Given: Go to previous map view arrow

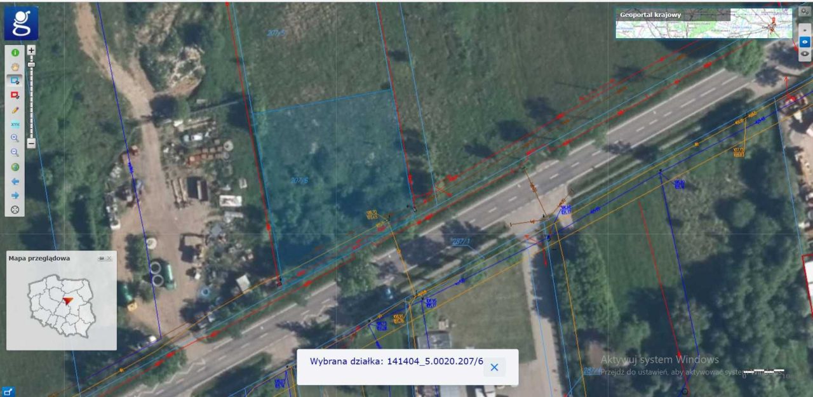Looking at the screenshot, I should pyautogui.click(x=15, y=181).
